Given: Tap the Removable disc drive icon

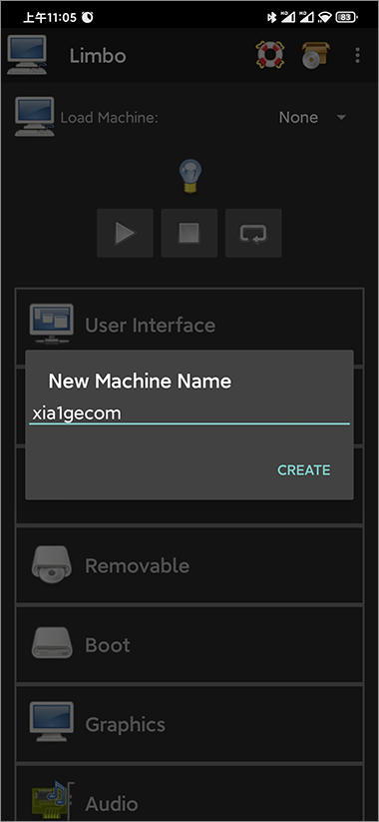Looking at the screenshot, I should pyautogui.click(x=51, y=564).
